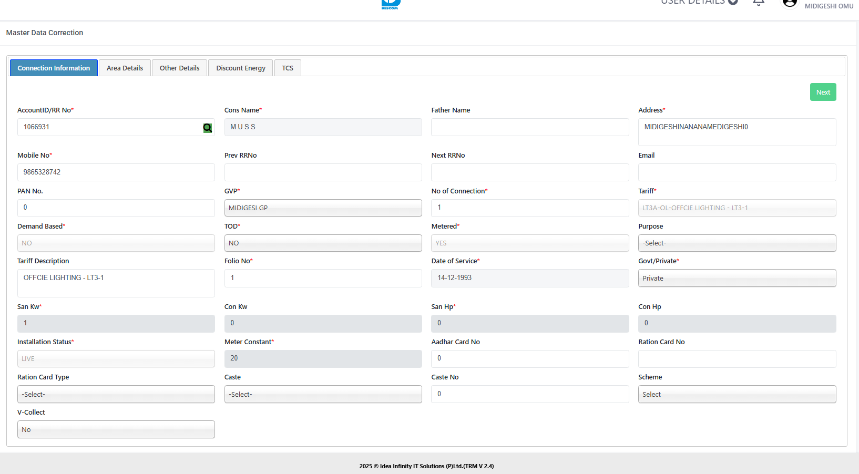Image resolution: width=859 pixels, height=474 pixels.
Task: Open the TOD dropdown
Action: click(323, 243)
